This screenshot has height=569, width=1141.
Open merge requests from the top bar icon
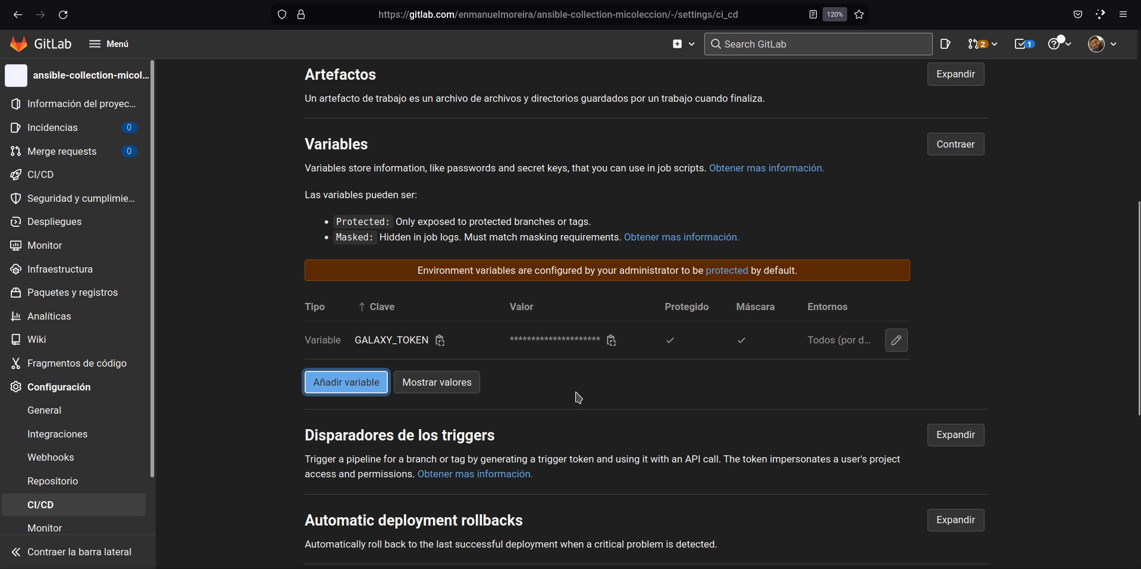click(x=977, y=43)
